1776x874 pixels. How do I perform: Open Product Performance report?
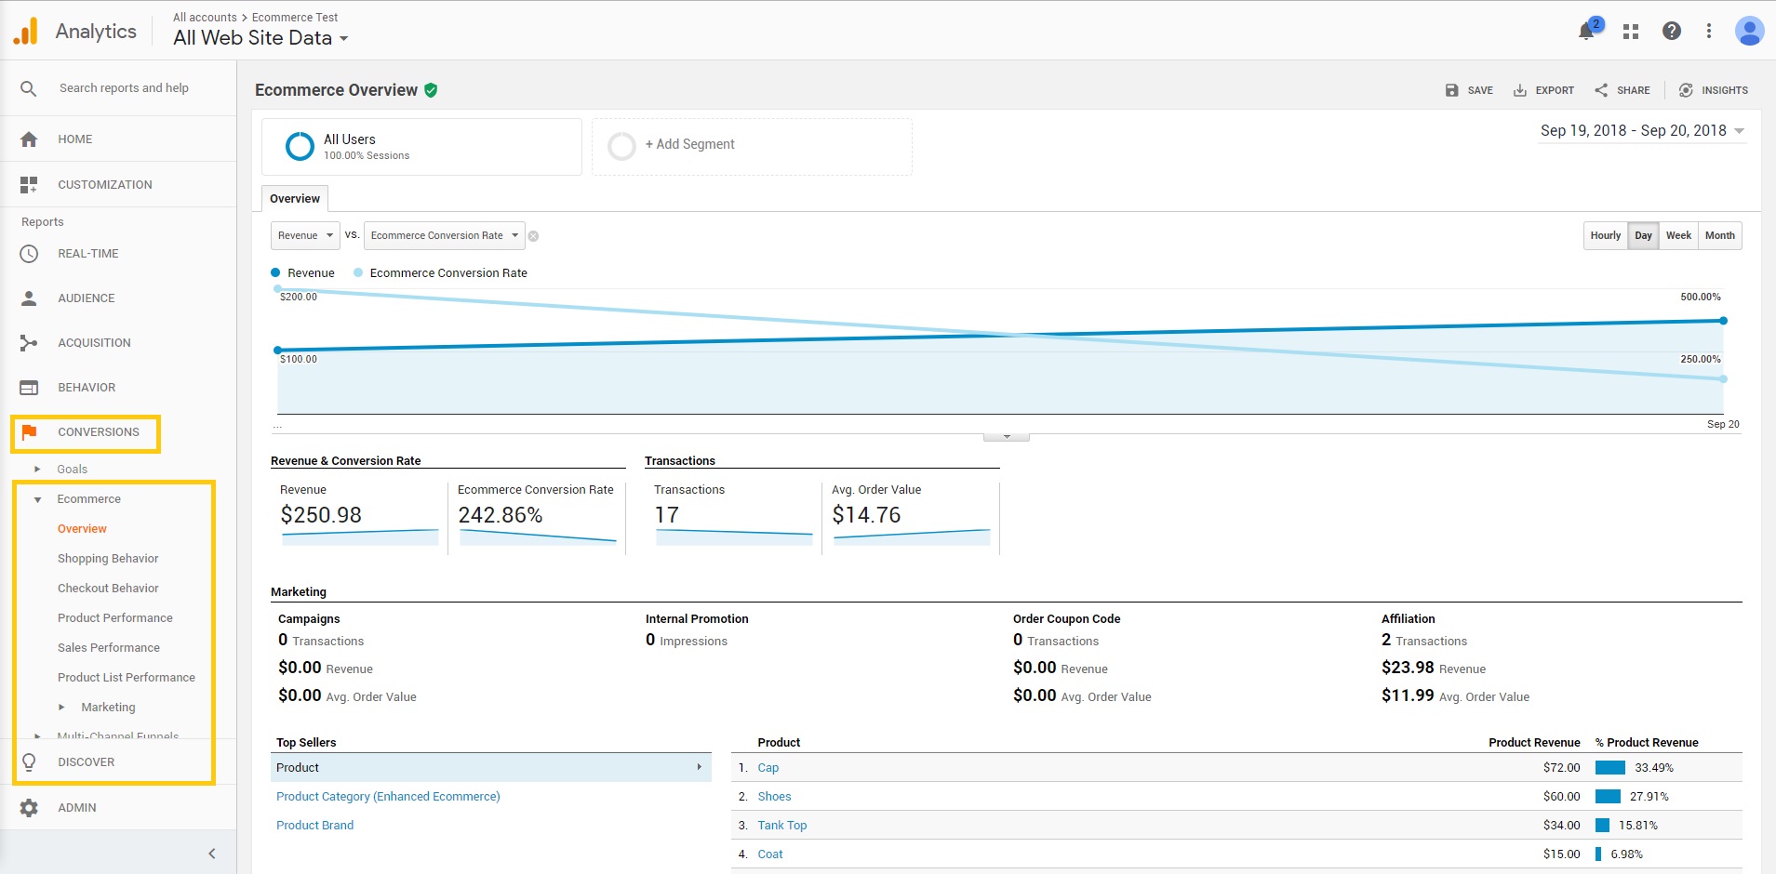tap(115, 618)
